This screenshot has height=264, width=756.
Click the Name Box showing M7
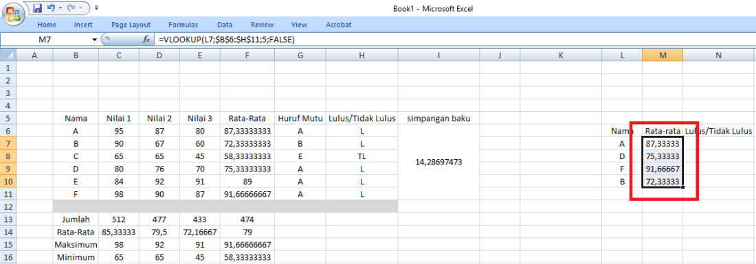click(x=45, y=40)
